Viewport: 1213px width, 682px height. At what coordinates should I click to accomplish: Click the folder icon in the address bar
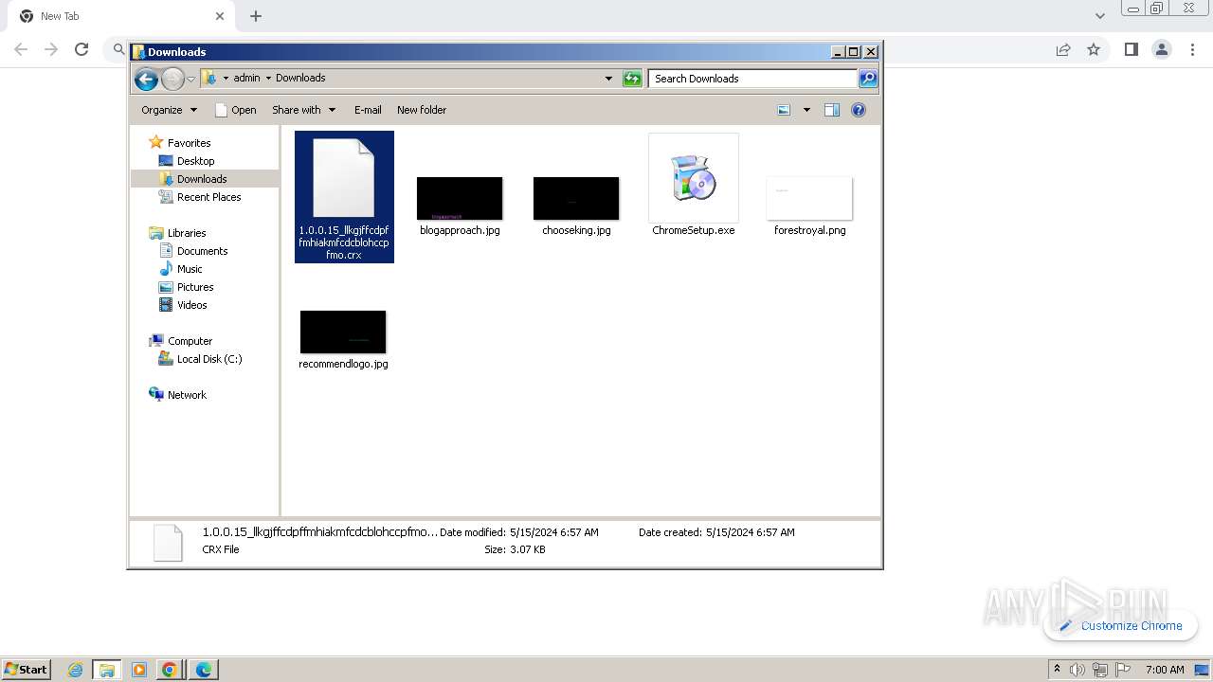209,78
